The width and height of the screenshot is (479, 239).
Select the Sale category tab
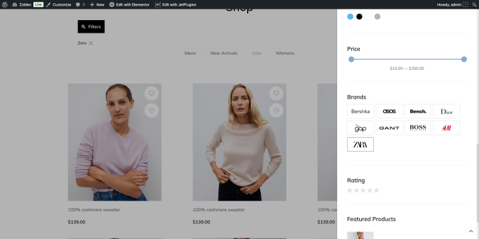(x=257, y=53)
